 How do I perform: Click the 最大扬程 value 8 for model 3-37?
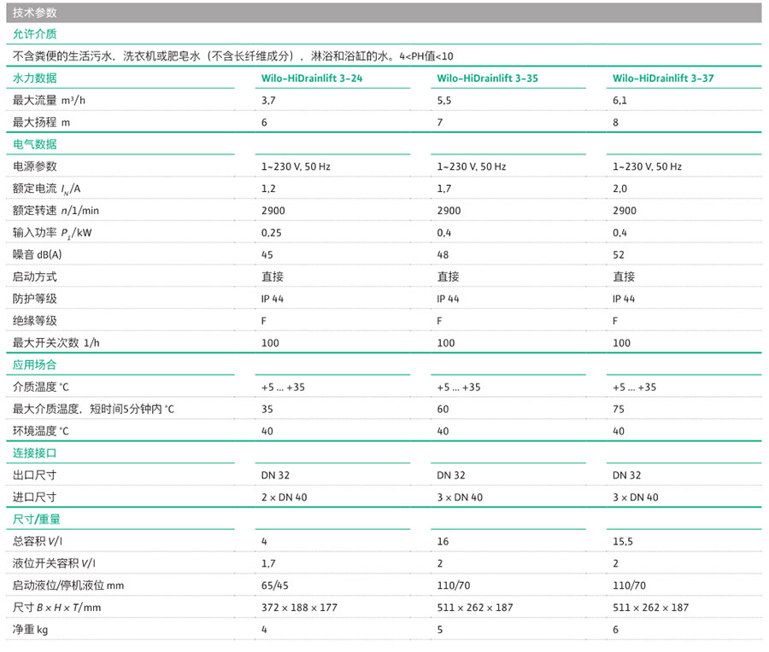616,122
